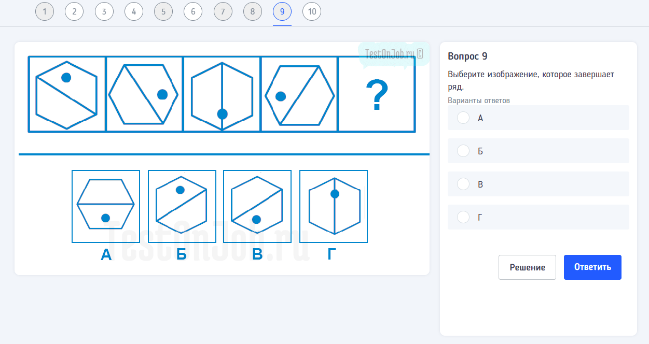Click the Ответить submit button
Viewport: 649px width, 344px height.
tap(592, 267)
